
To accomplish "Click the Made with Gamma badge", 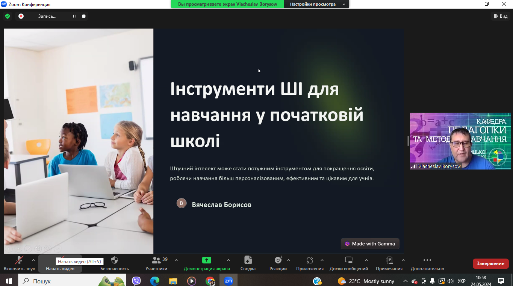I will pos(370,244).
